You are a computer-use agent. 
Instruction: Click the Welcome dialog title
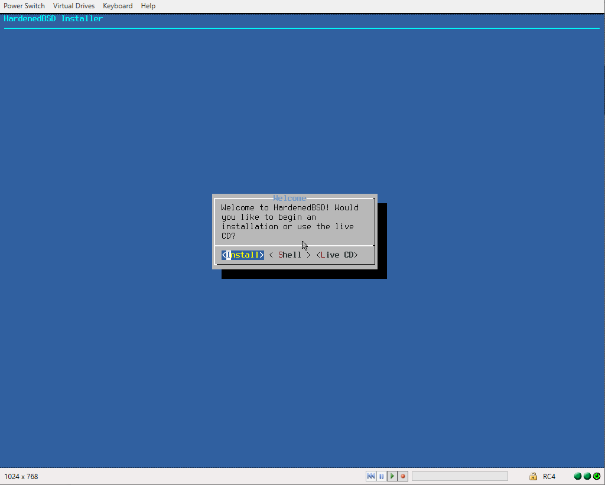click(x=290, y=198)
